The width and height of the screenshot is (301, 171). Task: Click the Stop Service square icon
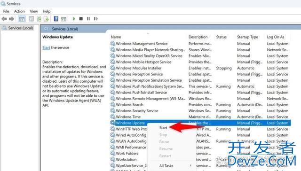pos(81,19)
